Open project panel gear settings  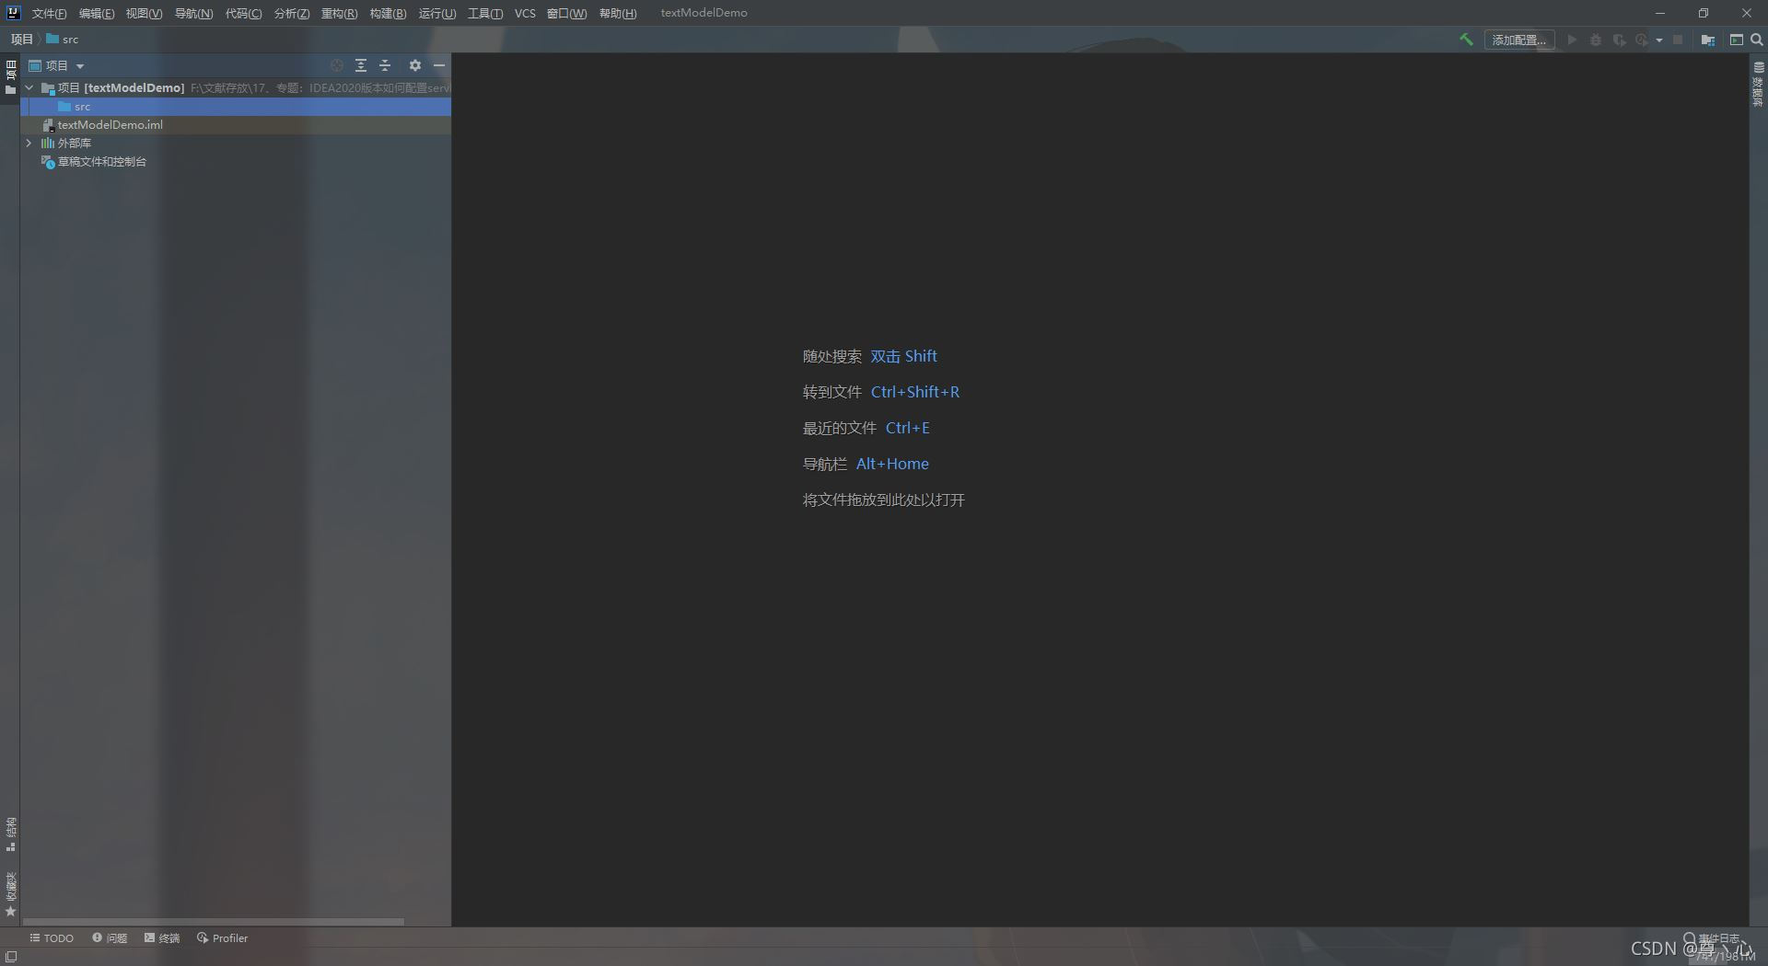[415, 65]
